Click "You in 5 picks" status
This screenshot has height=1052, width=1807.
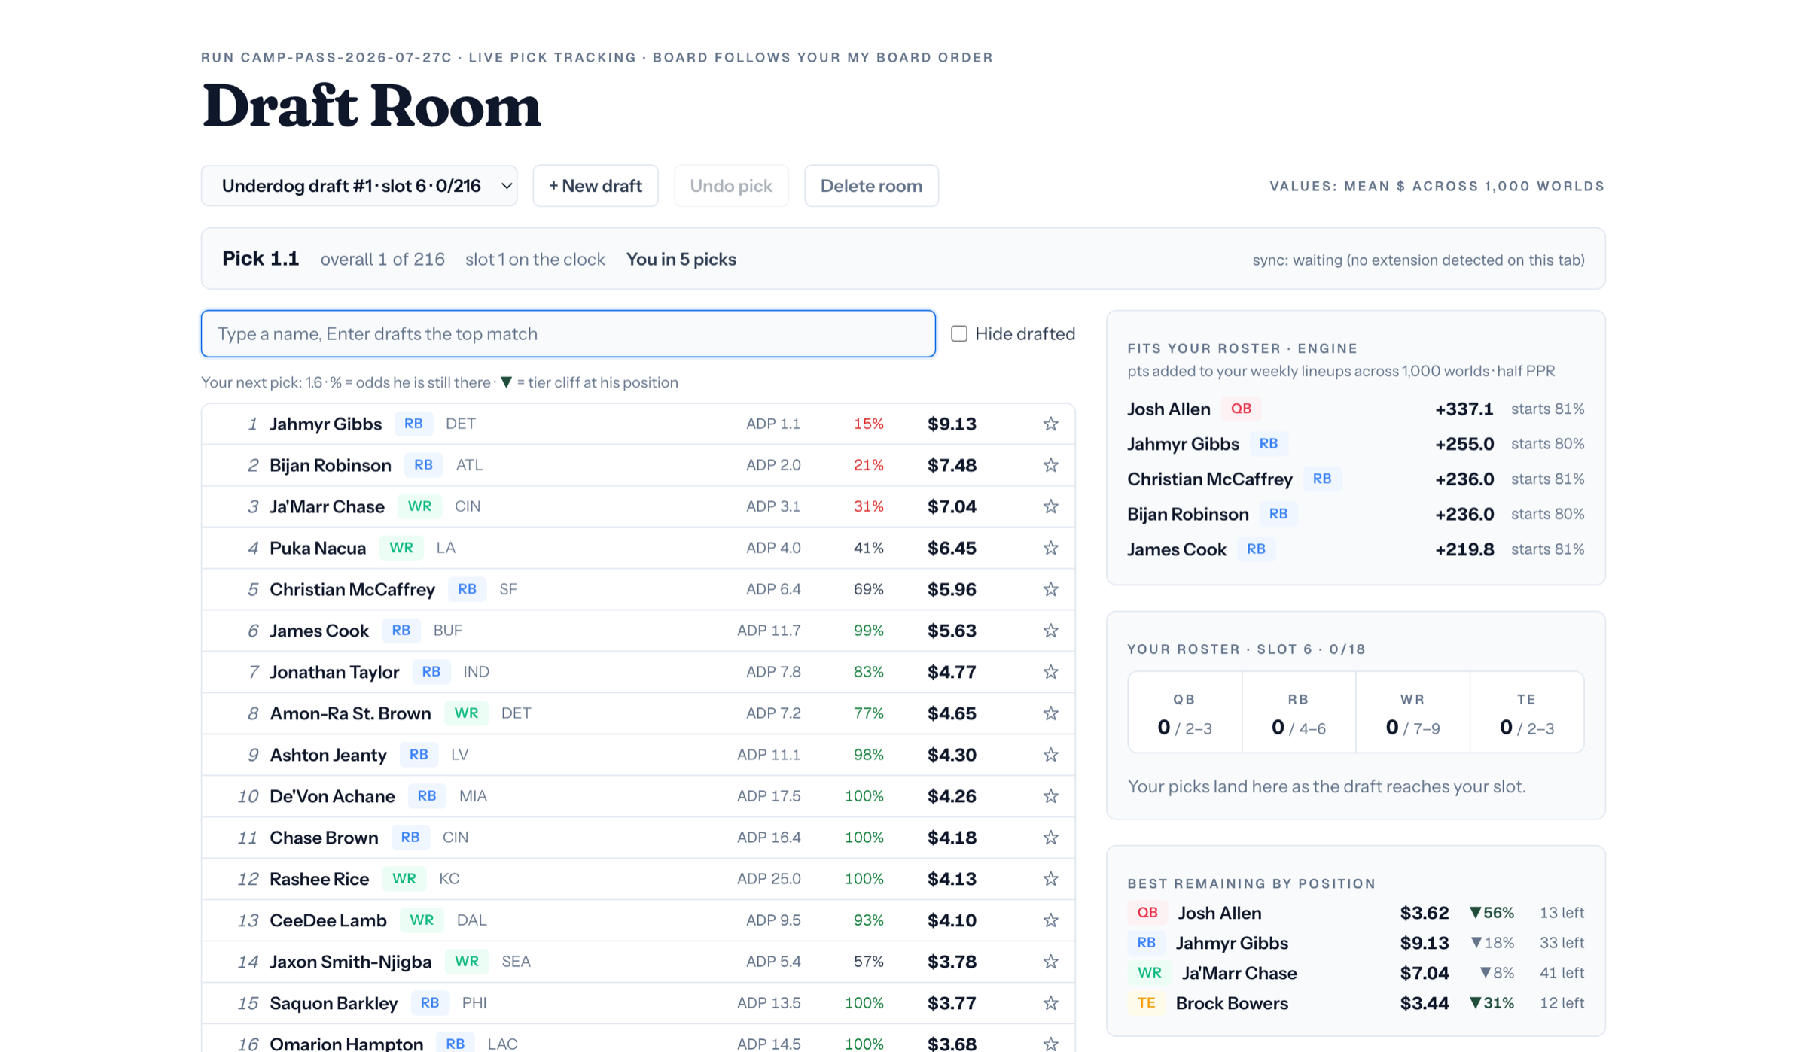[681, 259]
